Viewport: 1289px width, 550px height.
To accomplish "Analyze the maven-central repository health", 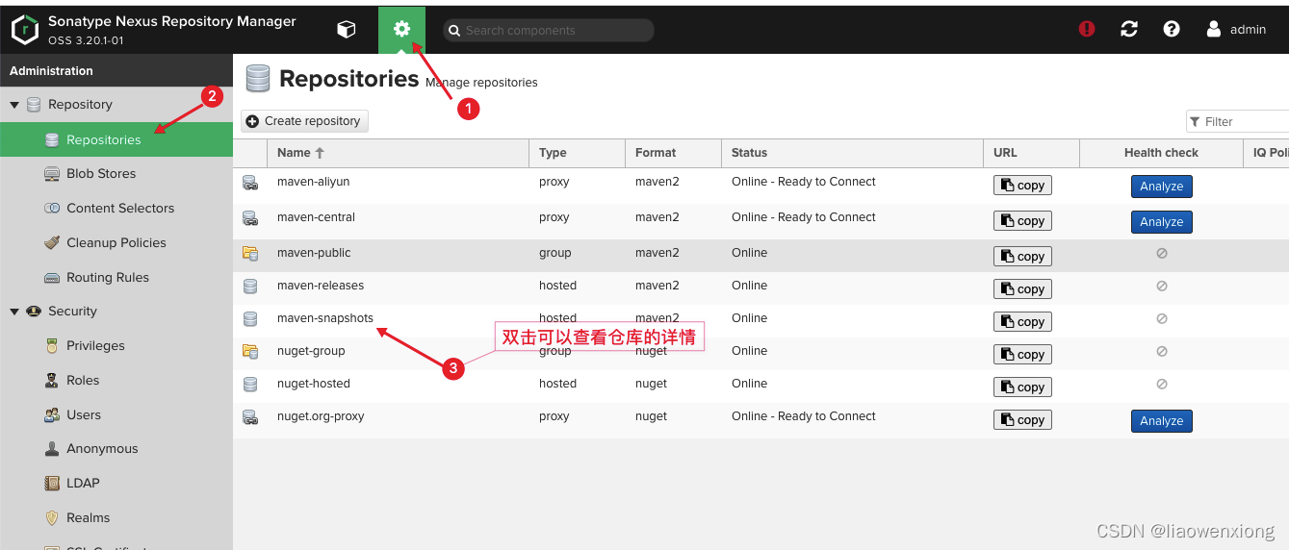I will pos(1162,222).
